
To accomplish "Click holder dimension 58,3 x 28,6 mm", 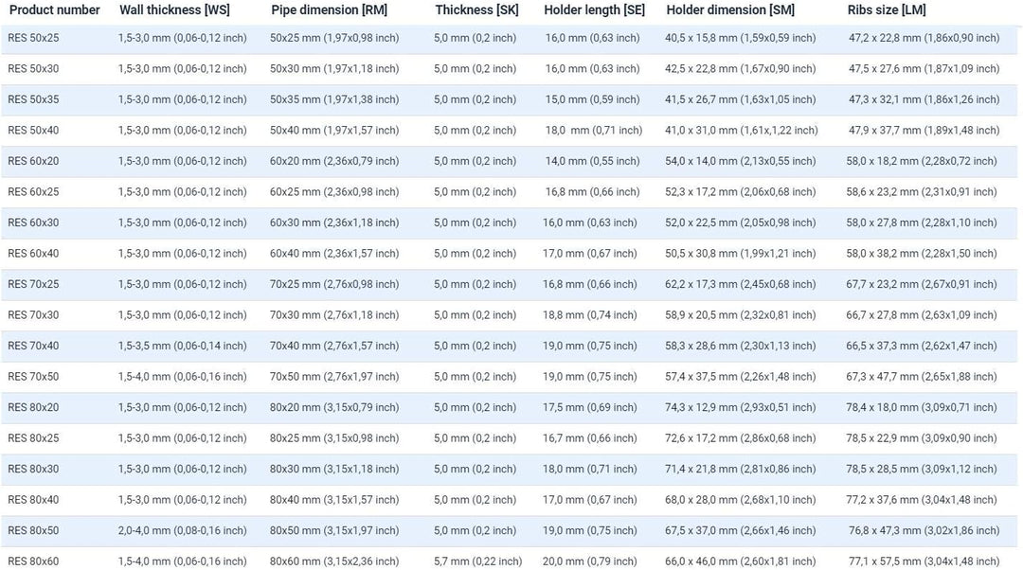I will coord(741,346).
